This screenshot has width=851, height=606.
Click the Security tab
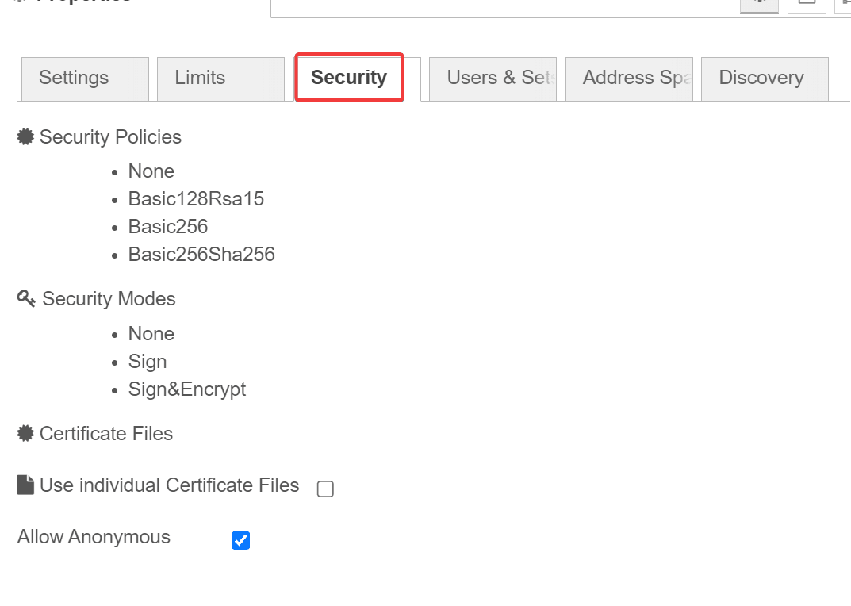[349, 77]
